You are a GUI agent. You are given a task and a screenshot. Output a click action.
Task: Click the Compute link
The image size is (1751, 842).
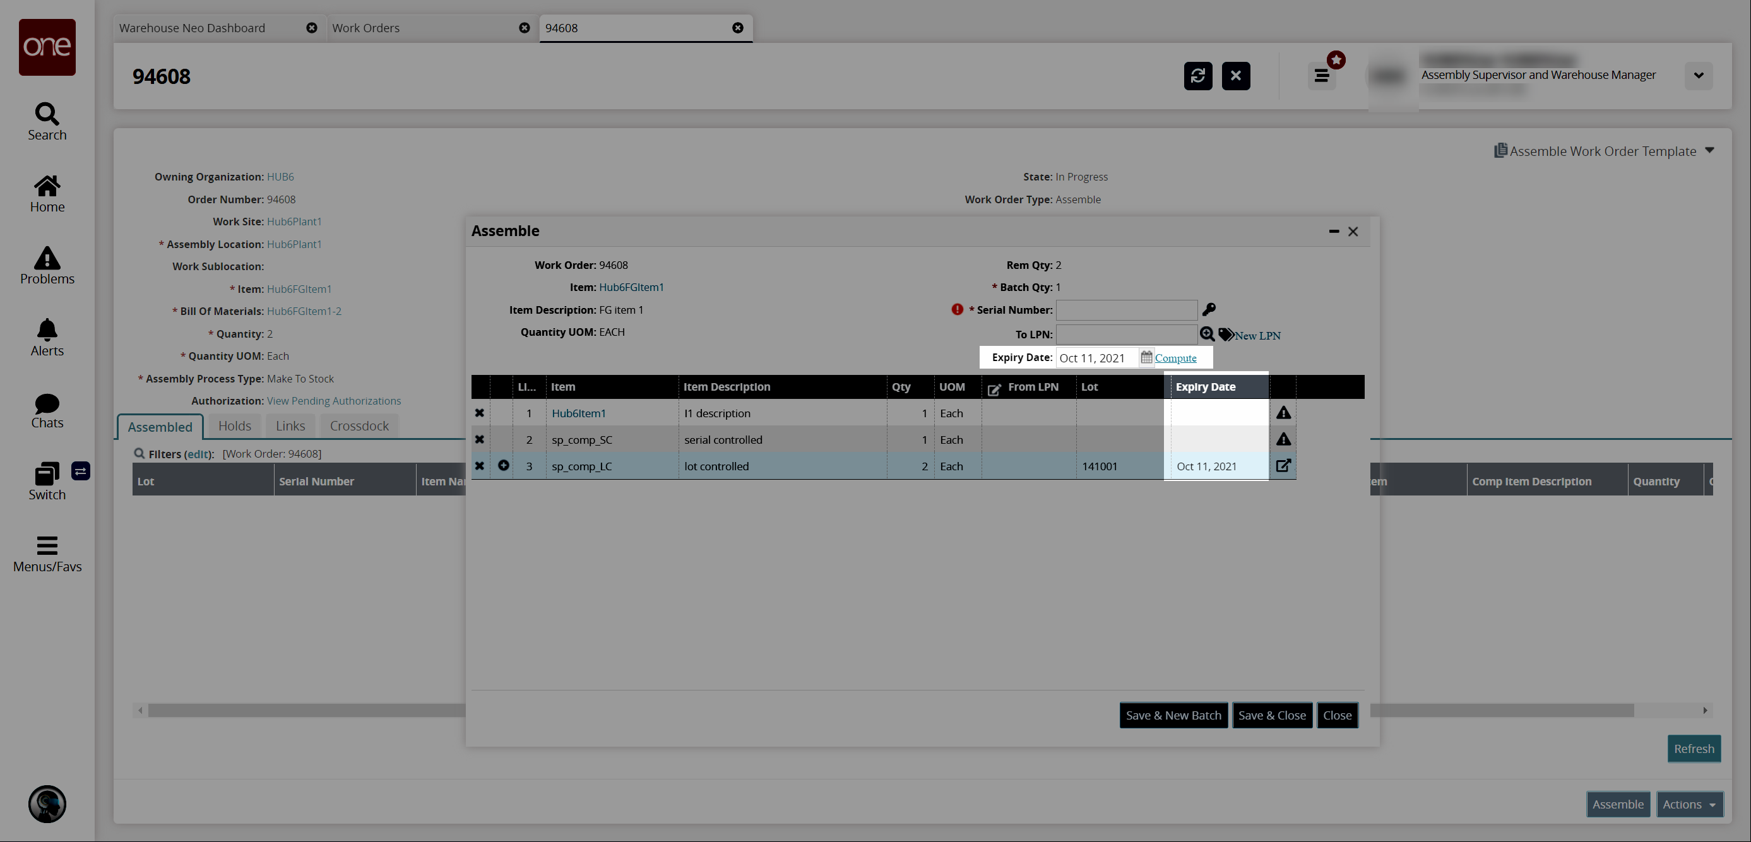pyautogui.click(x=1175, y=358)
